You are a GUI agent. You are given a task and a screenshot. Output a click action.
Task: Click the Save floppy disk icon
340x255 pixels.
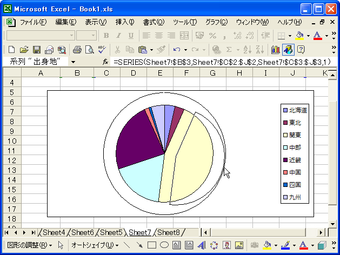point(37,50)
